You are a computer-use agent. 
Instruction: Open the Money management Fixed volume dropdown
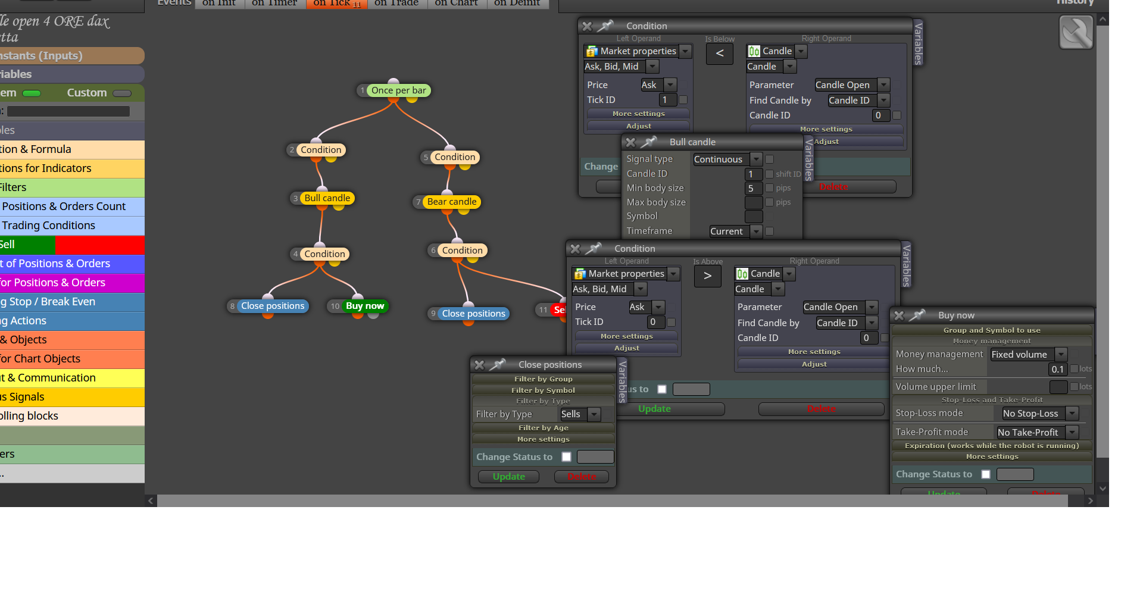click(1028, 354)
